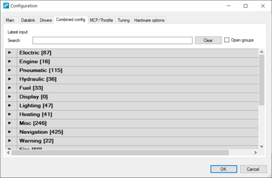This screenshot has height=178, width=272.
Task: Open the Datalink tab
Action: [28, 20]
